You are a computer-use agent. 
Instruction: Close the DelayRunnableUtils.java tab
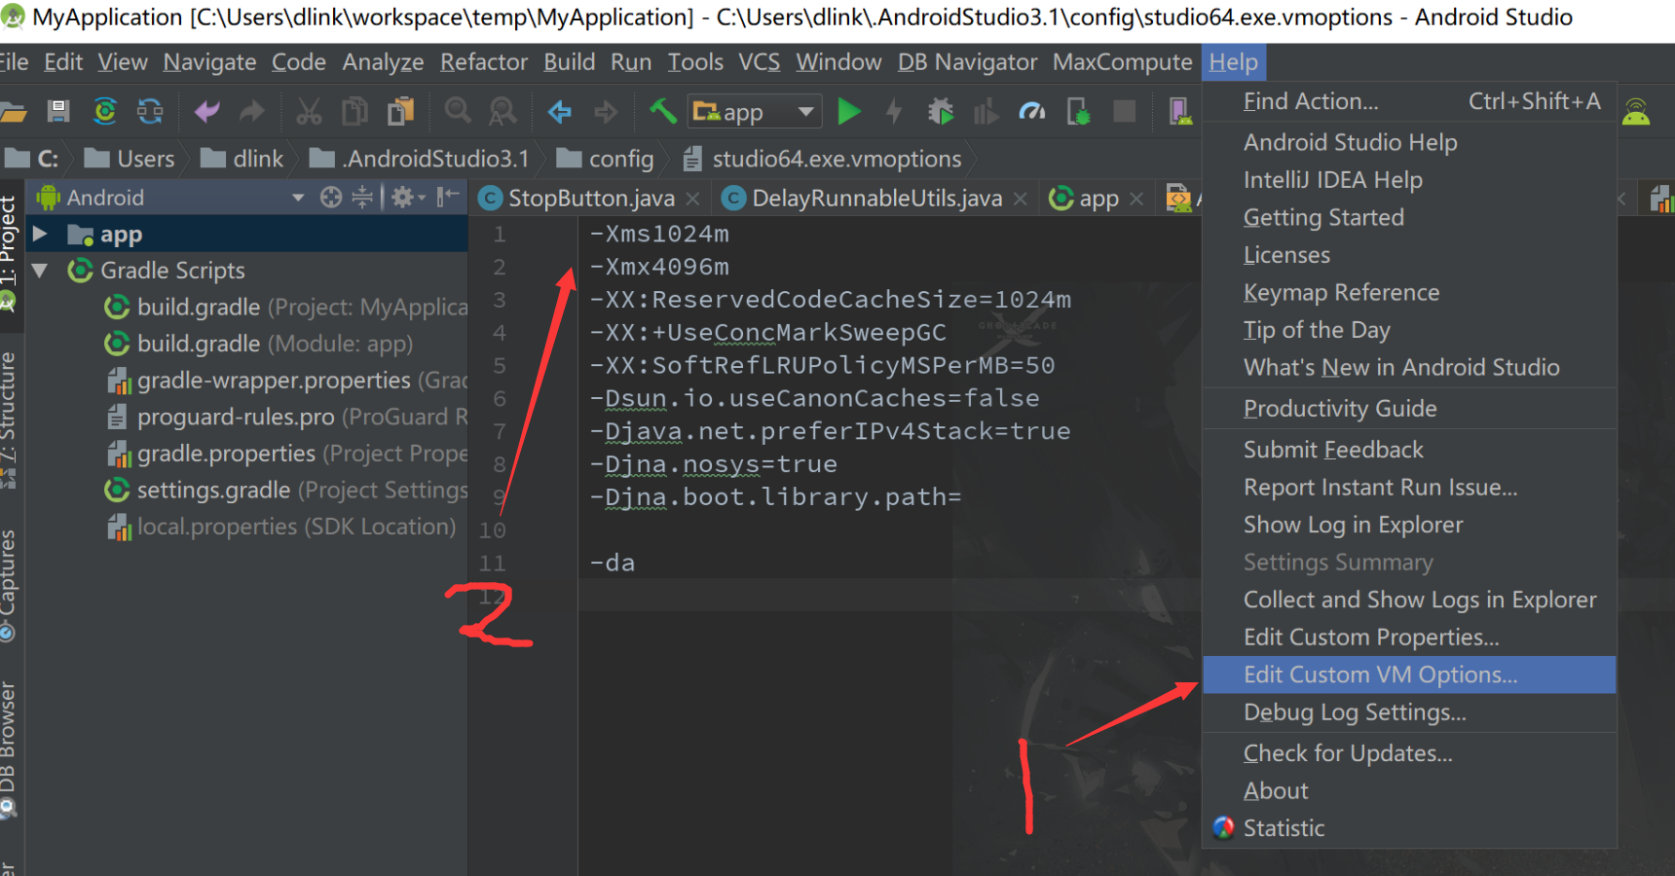(x=1020, y=199)
